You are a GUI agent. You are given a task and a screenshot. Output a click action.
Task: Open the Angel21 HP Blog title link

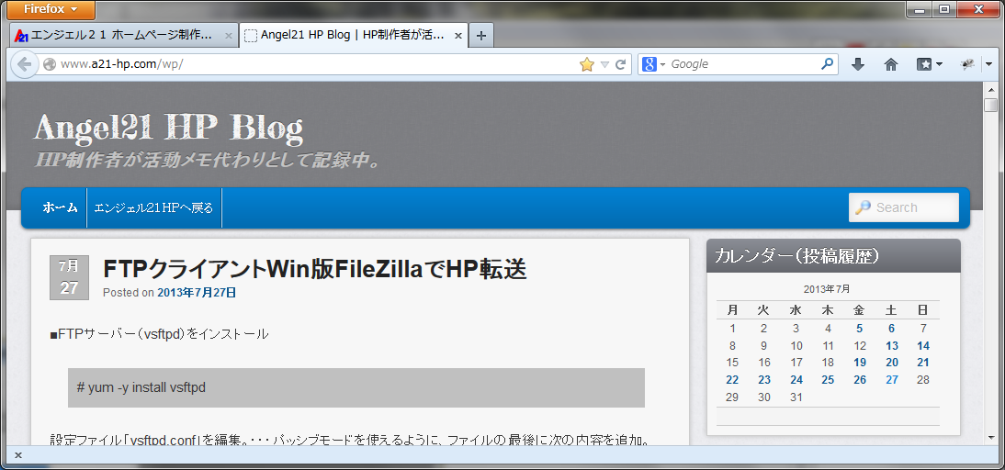point(168,129)
